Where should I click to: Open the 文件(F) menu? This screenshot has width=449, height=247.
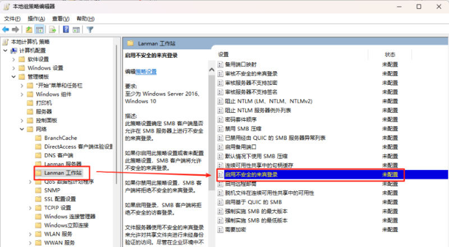(12, 19)
